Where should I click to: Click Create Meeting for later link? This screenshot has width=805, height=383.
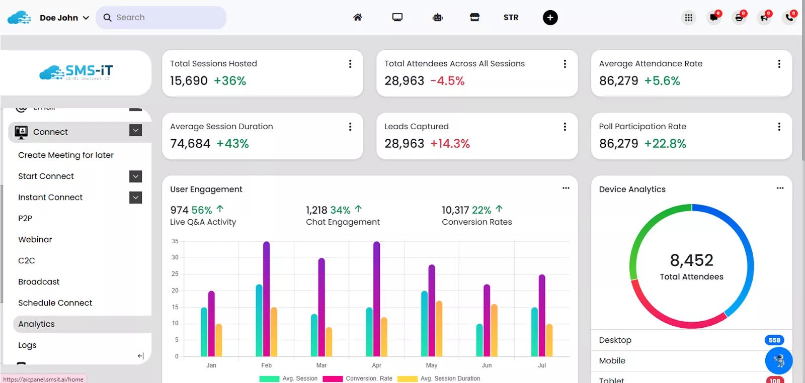[x=66, y=155]
